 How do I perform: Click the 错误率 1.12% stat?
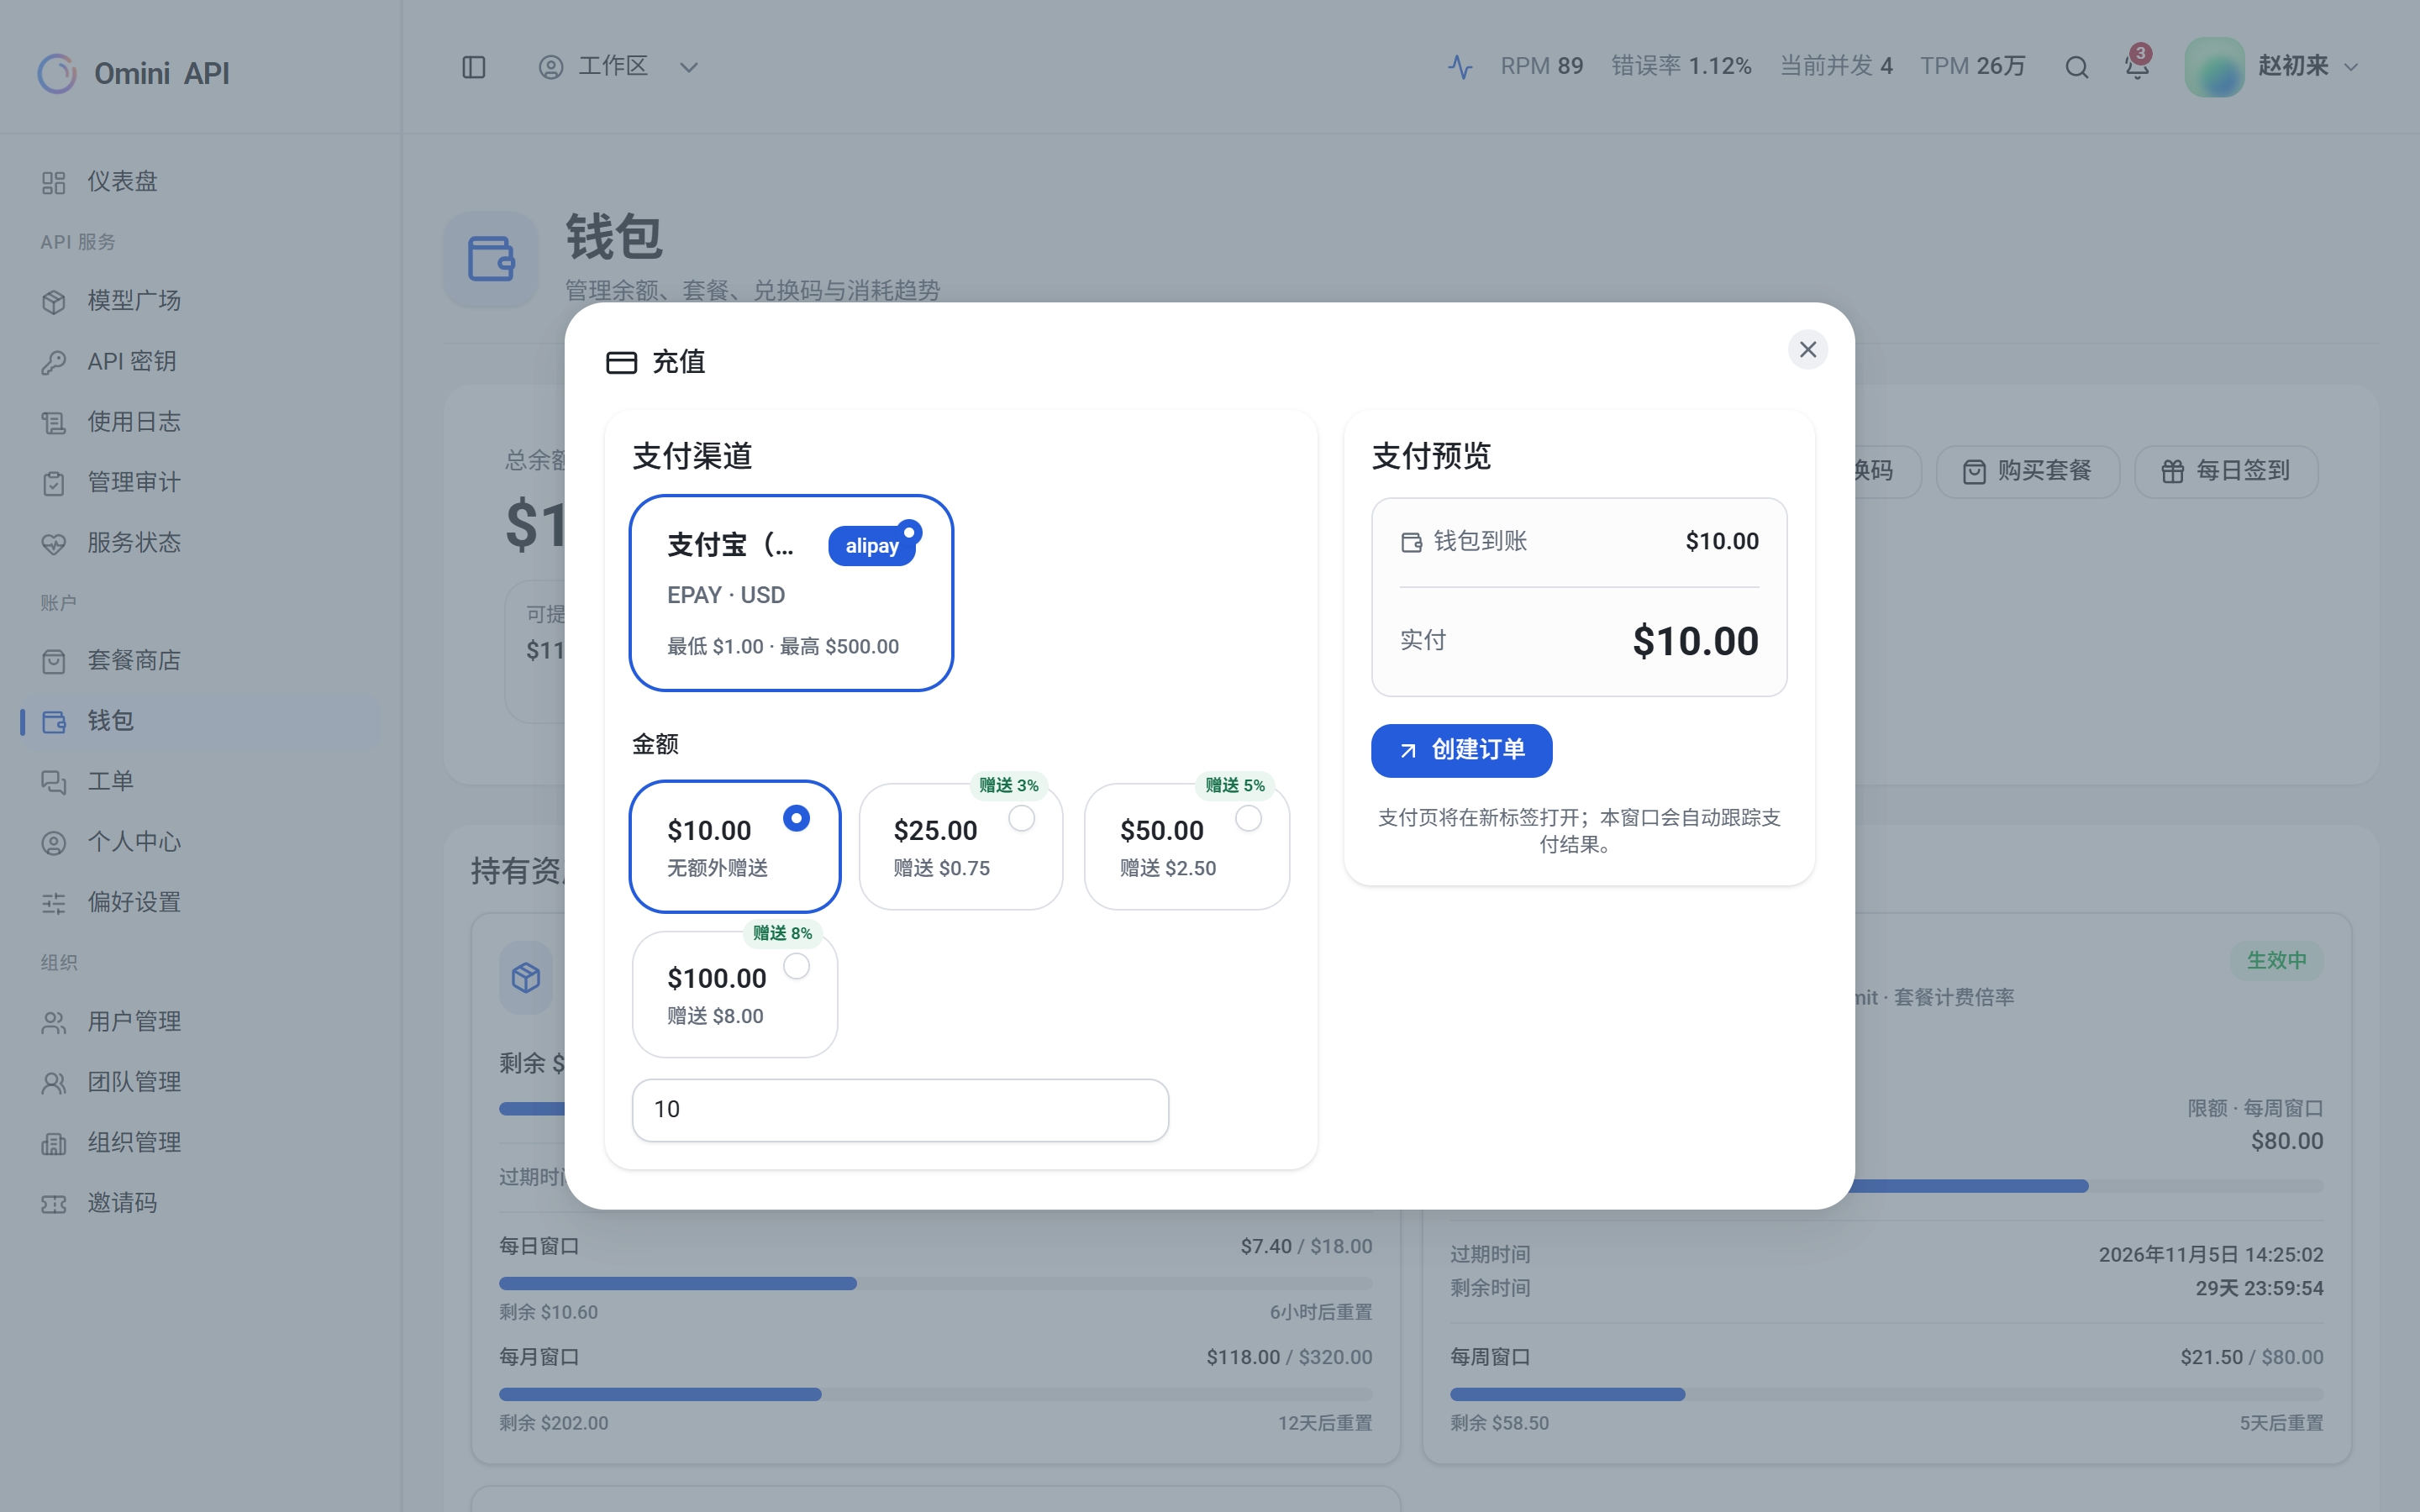click(x=1681, y=67)
